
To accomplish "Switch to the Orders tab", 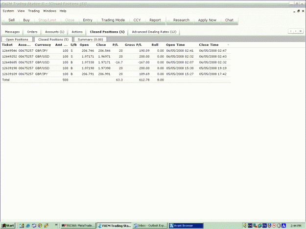I will click(x=32, y=32).
